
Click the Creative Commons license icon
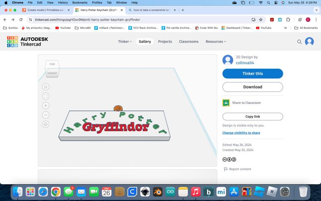tap(229, 159)
